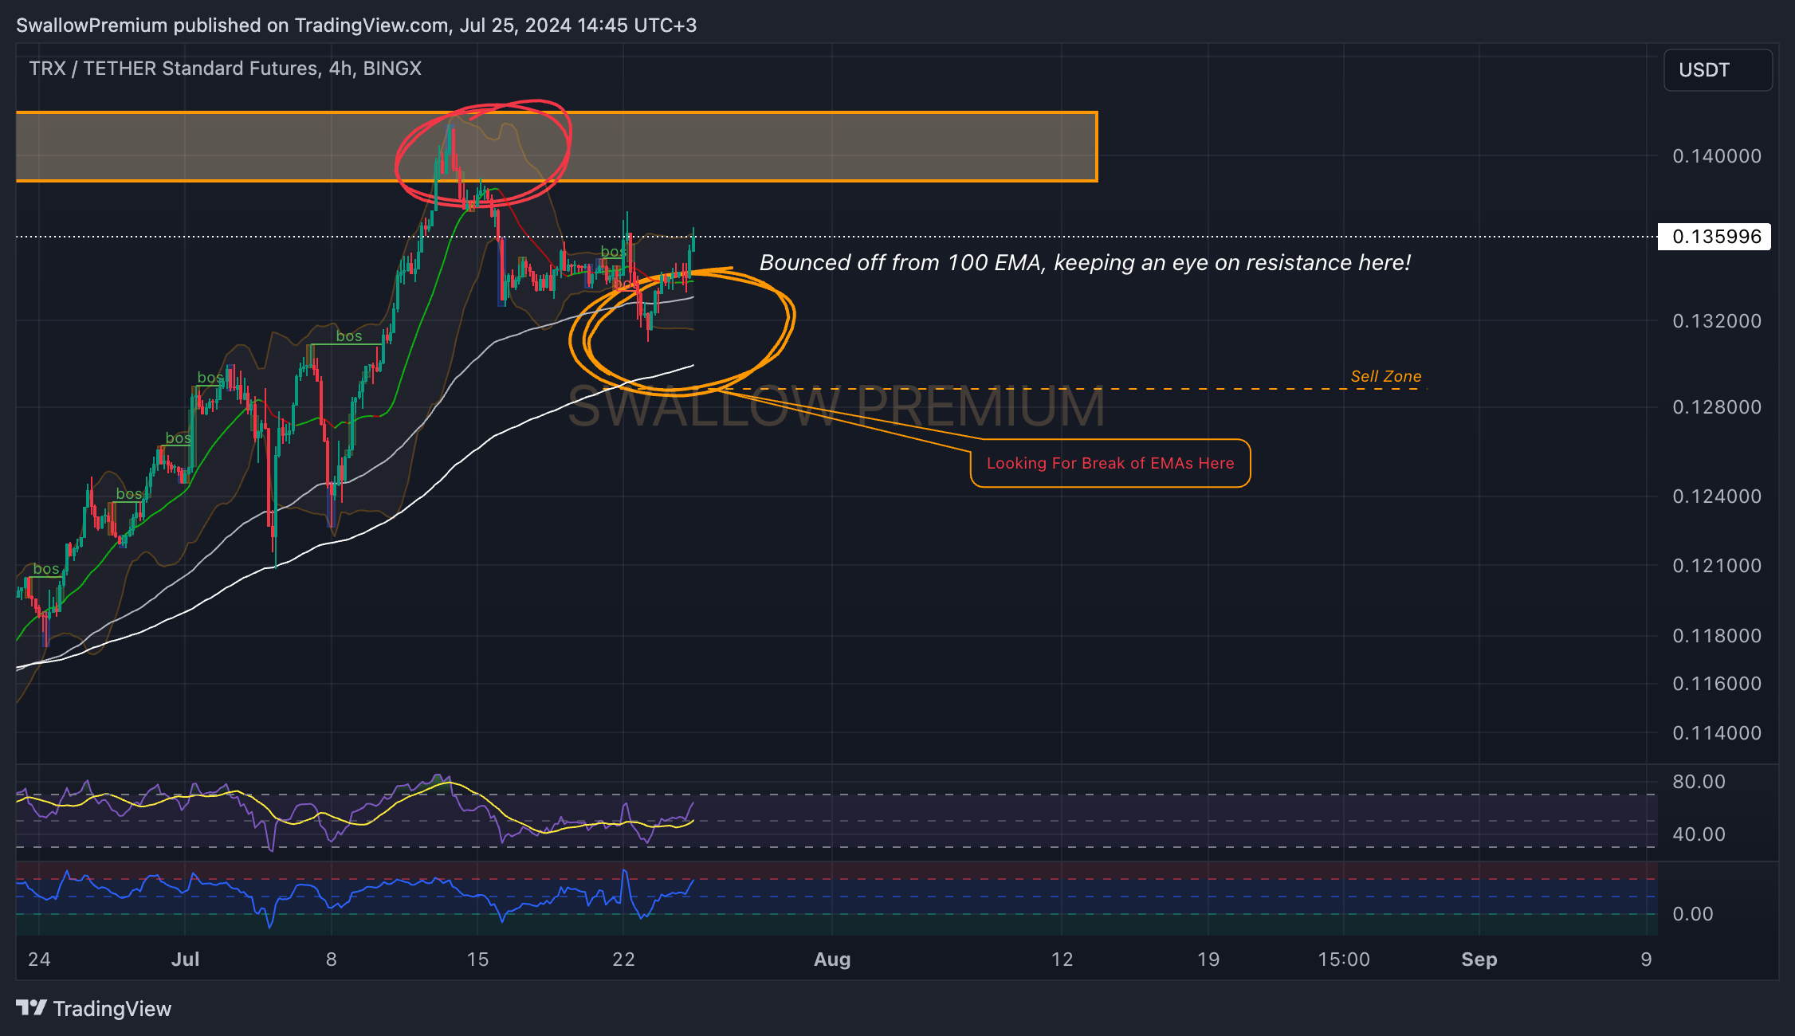Click the 0.132000 price axis label
Screen dimensions: 1795x1036
point(1717,321)
